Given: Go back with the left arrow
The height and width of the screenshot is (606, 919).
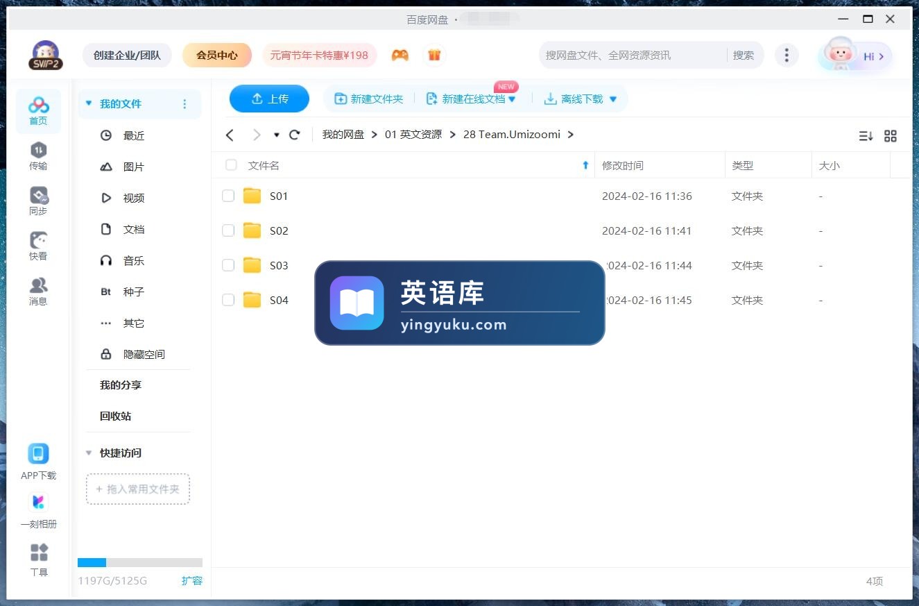Looking at the screenshot, I should (230, 135).
